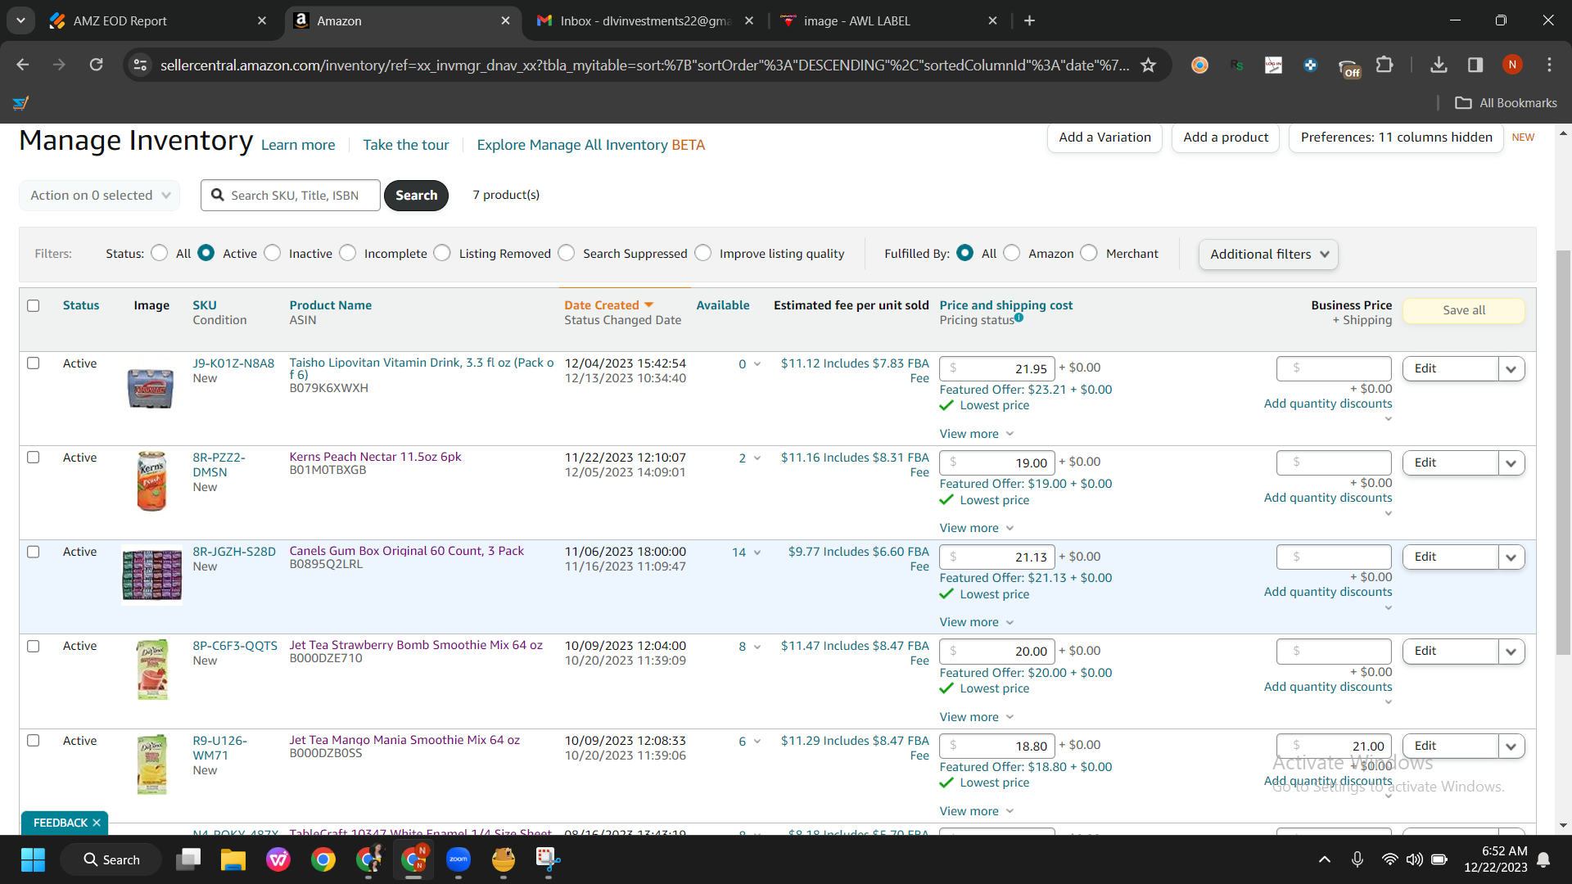View site information icon in address bar
This screenshot has width=1572, height=884.
[x=140, y=65]
